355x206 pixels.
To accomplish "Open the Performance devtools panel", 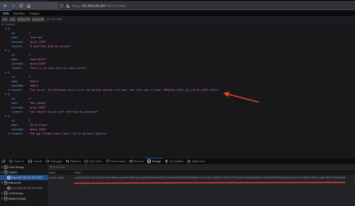I will point(116,161).
